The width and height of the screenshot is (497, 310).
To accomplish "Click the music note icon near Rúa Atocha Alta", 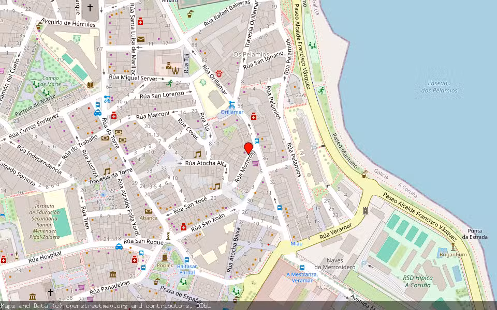I will point(197,153).
